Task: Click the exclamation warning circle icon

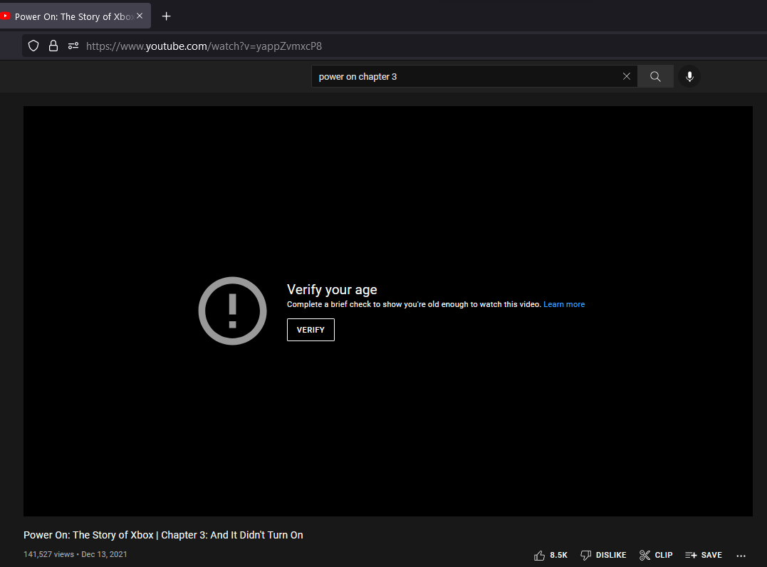Action: [x=232, y=311]
